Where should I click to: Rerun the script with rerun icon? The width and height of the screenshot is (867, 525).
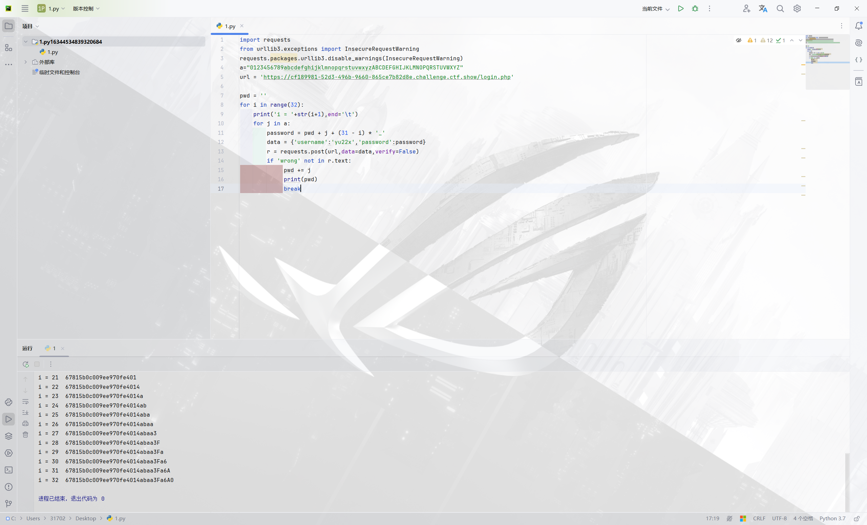(x=25, y=364)
